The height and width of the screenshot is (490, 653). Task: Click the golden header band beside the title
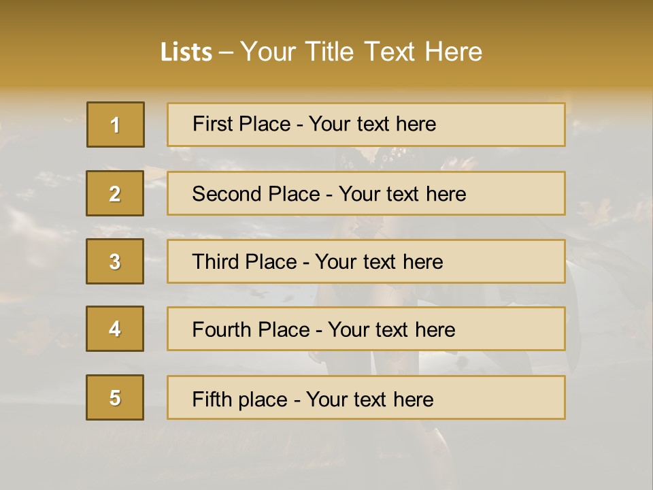tap(79, 50)
